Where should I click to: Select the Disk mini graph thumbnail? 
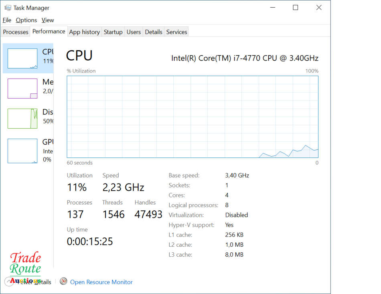pyautogui.click(x=22, y=119)
